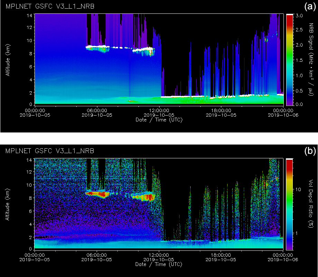
Task: Click the Vol Depol Ratio (%) label
Action: pyautogui.click(x=311, y=204)
